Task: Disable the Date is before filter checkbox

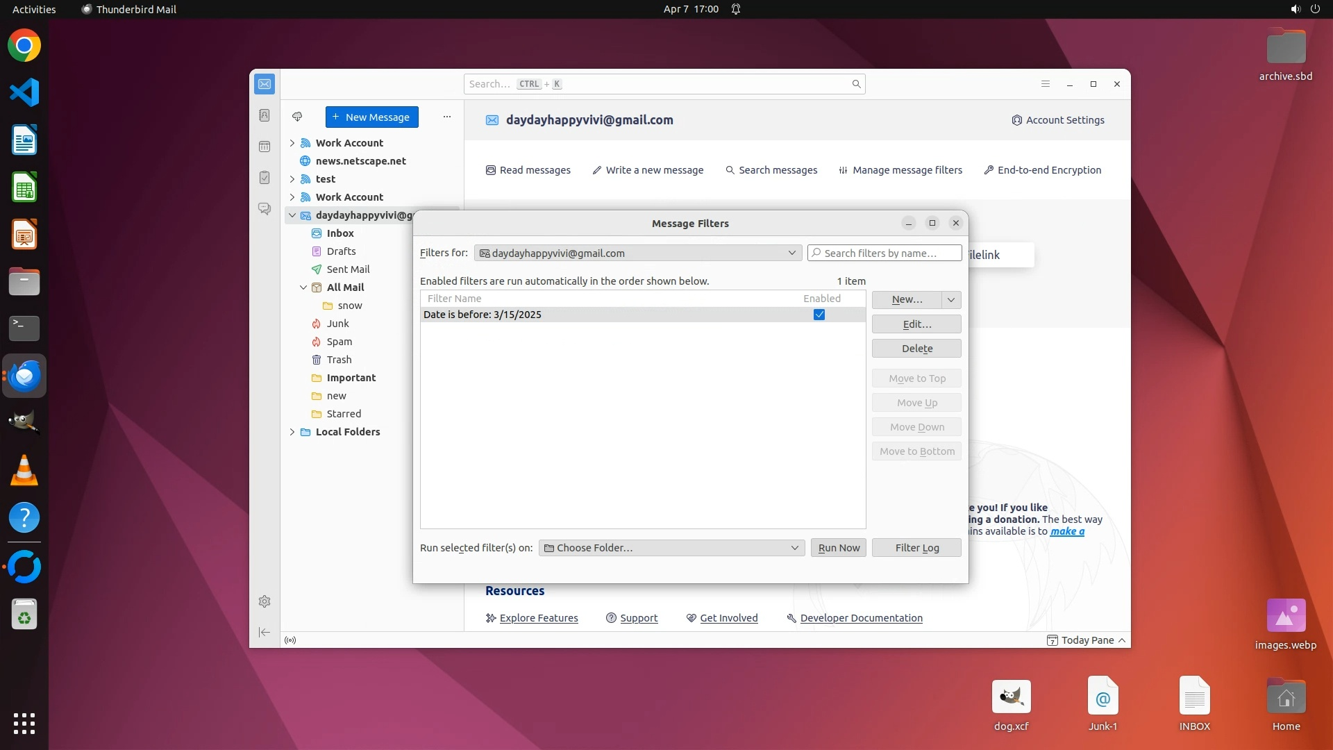Action: [819, 315]
